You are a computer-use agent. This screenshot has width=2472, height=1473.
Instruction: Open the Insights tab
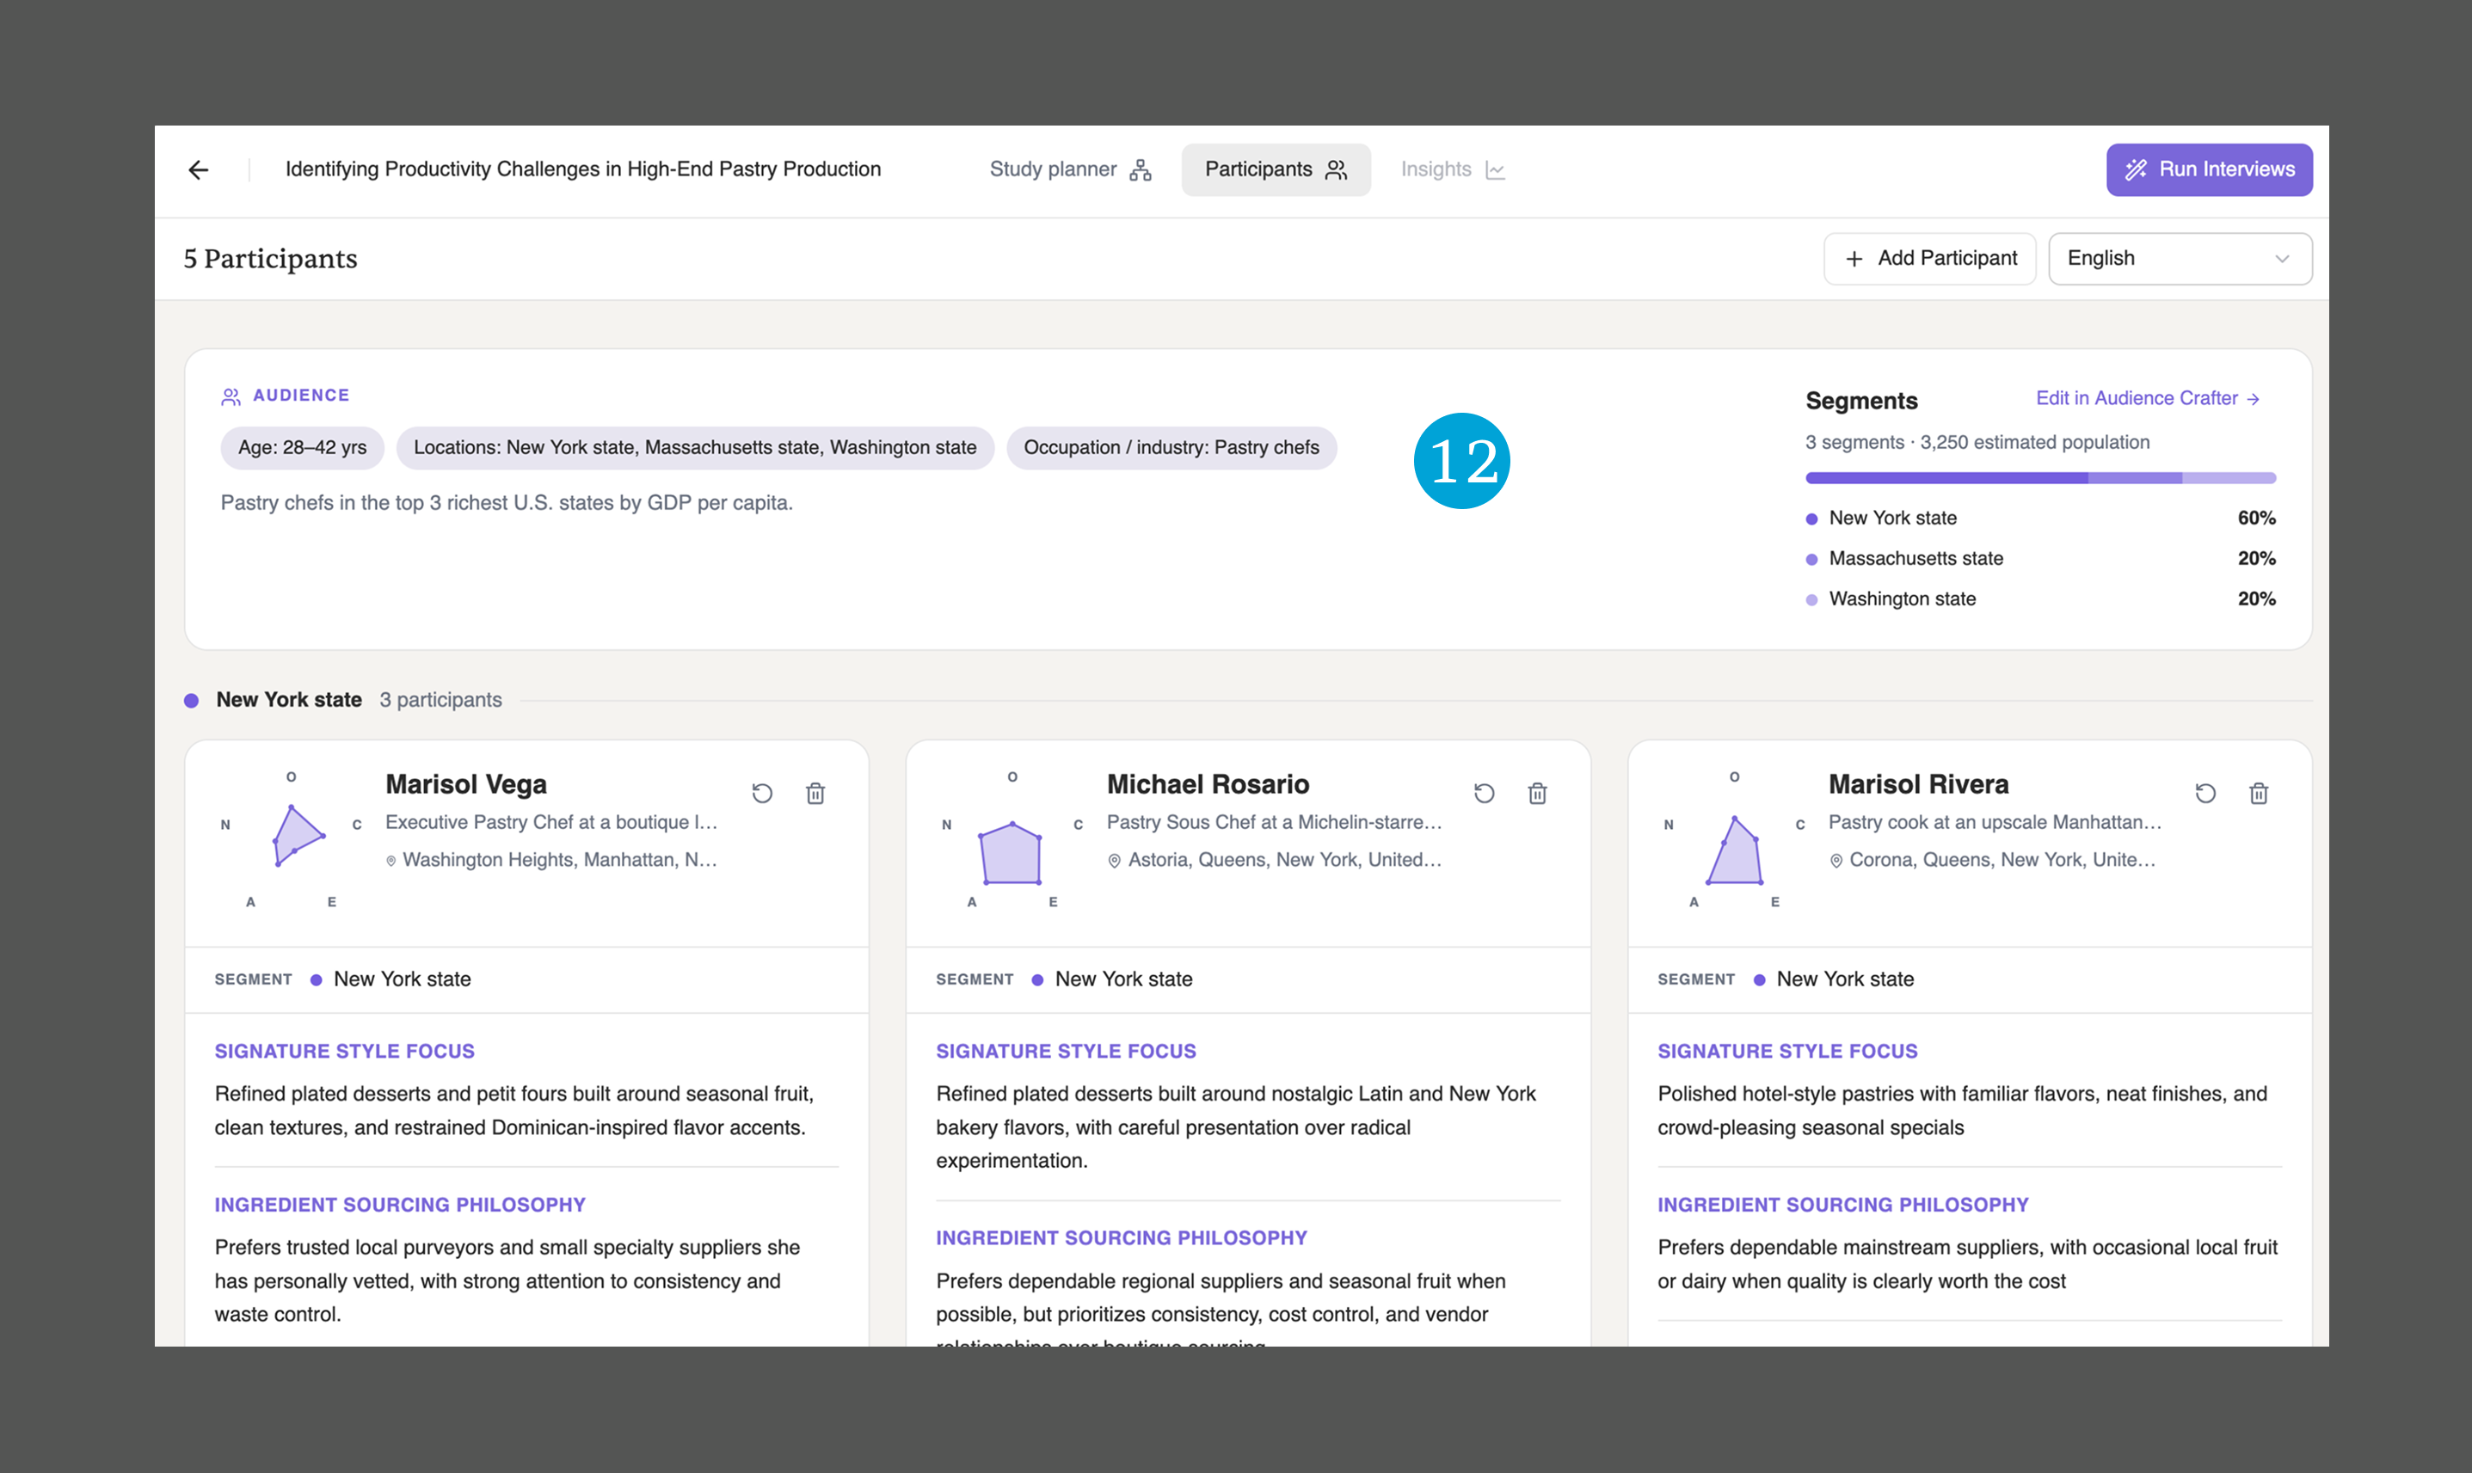(1453, 169)
